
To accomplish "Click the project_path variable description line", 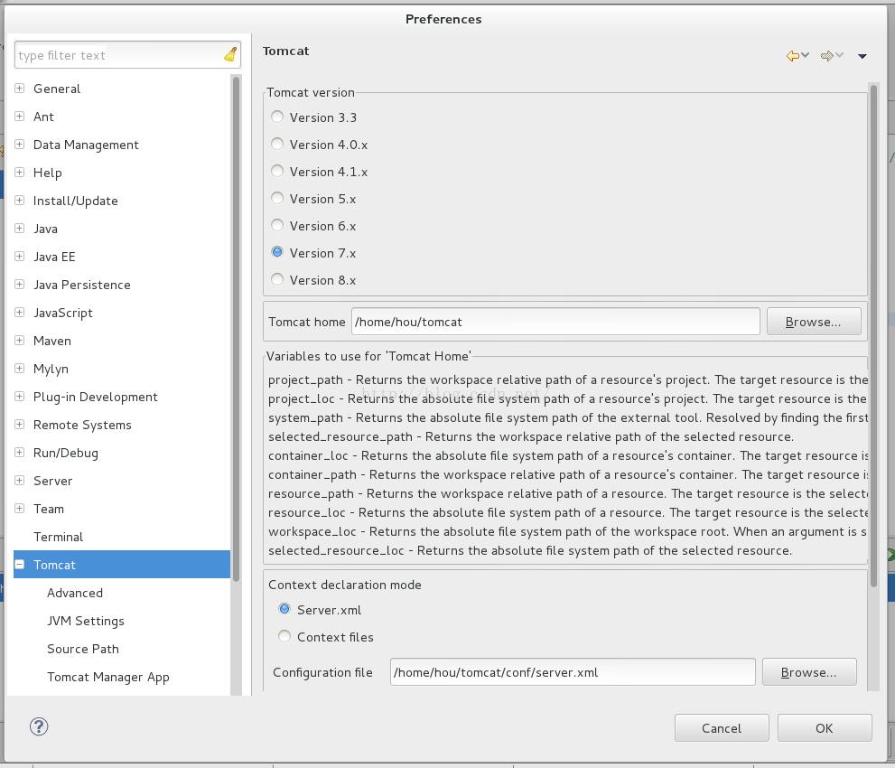I will 568,379.
